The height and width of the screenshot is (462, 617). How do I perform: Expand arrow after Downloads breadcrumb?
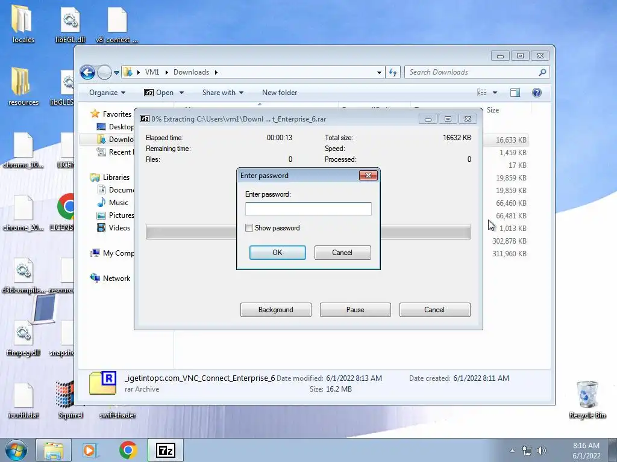coord(216,72)
